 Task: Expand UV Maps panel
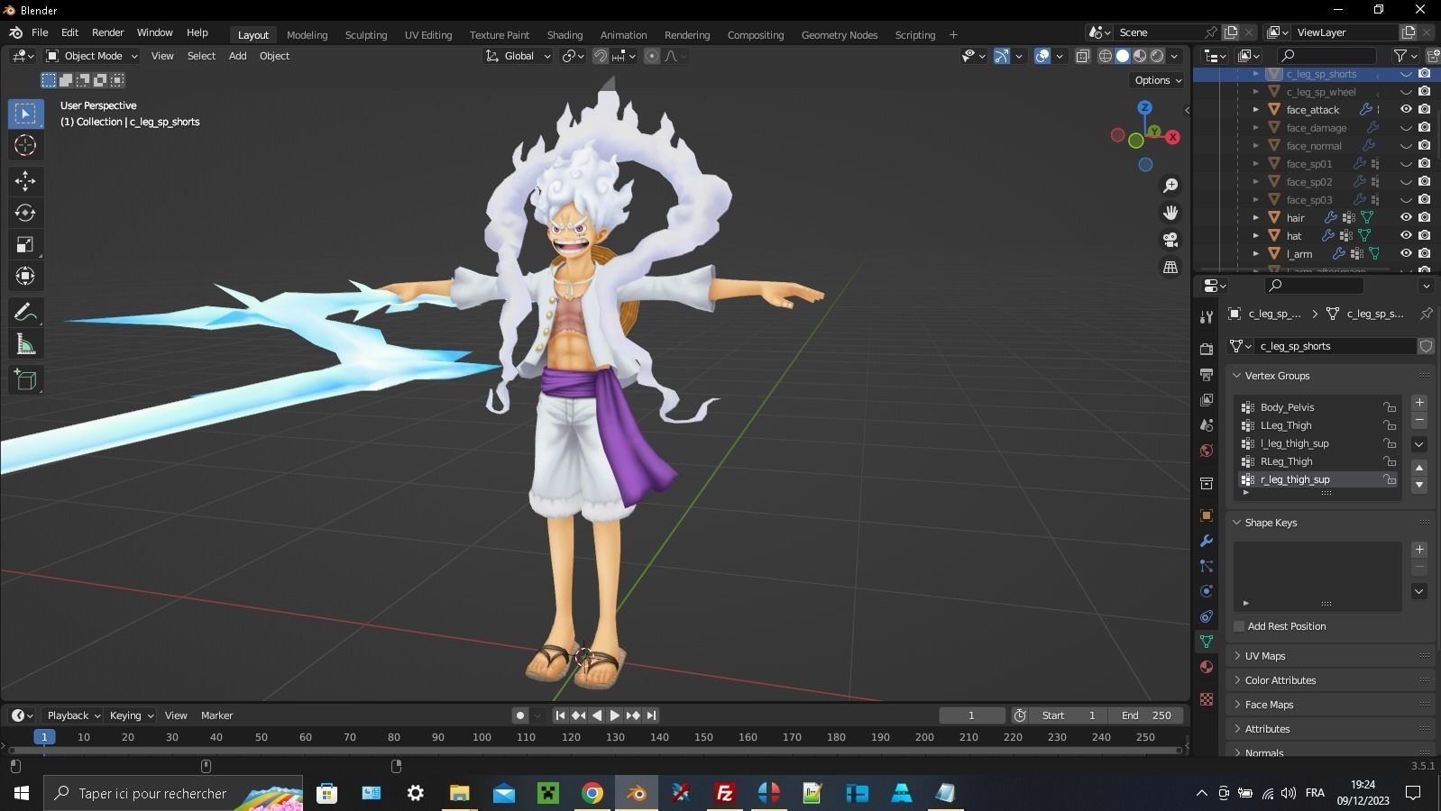coord(1265,656)
